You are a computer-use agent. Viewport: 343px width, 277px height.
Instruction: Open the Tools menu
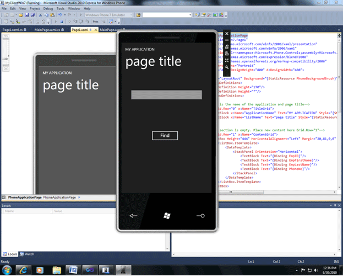point(61,9)
